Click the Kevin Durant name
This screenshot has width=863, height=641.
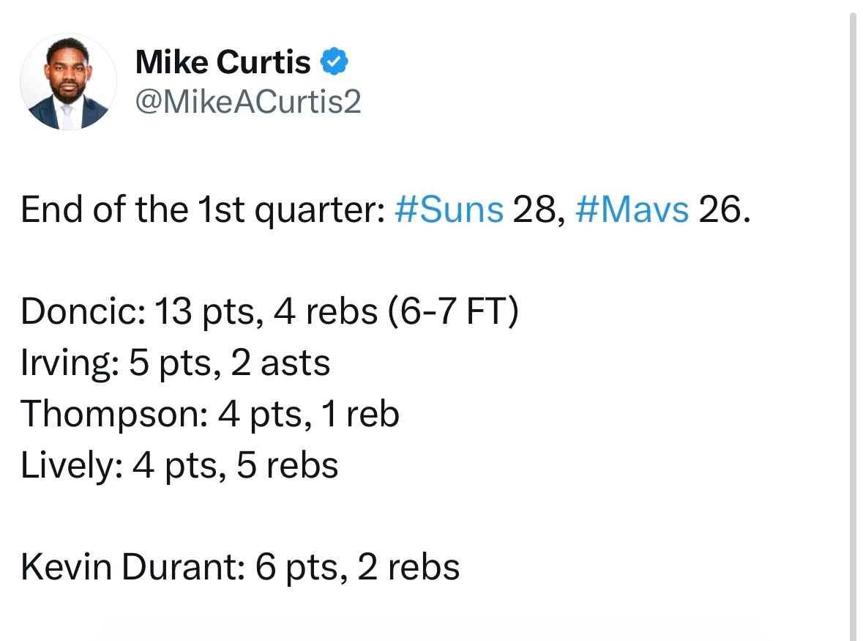[132, 567]
